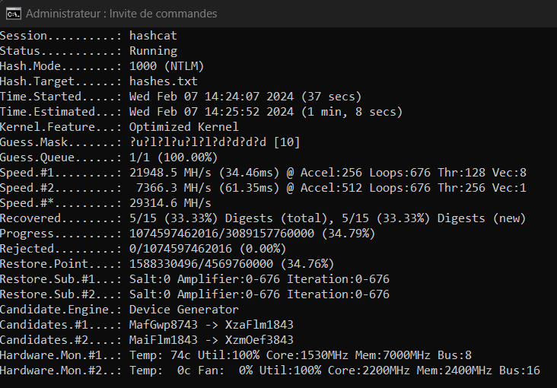Click the Time.Started date 'Wed Feb 07 14:24:07 2024'
557x388 pixels.
coord(212,97)
